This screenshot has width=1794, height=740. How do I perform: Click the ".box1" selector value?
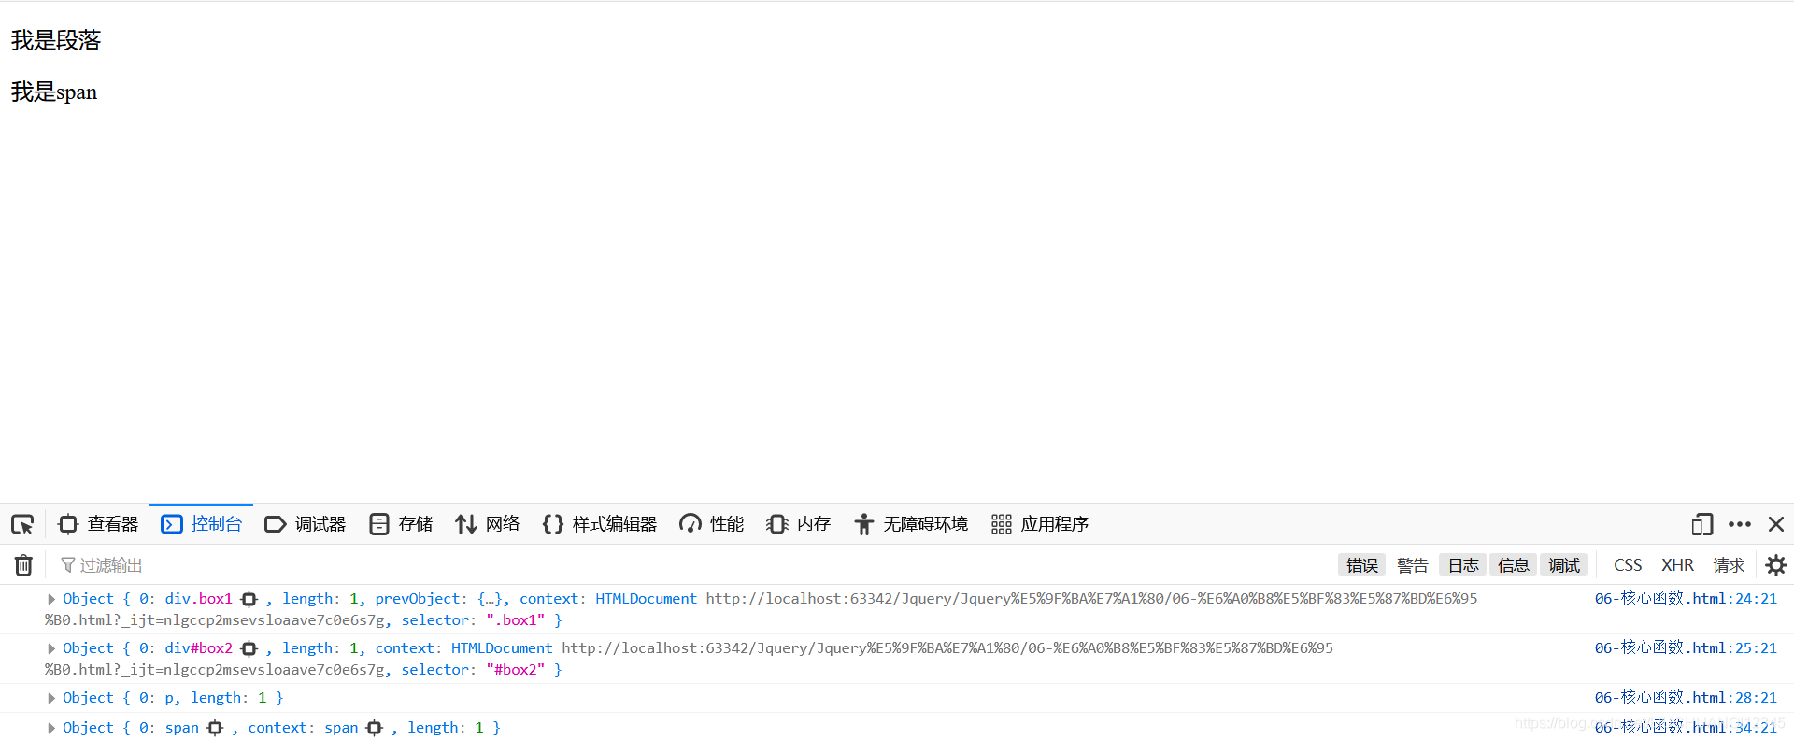tap(515, 620)
